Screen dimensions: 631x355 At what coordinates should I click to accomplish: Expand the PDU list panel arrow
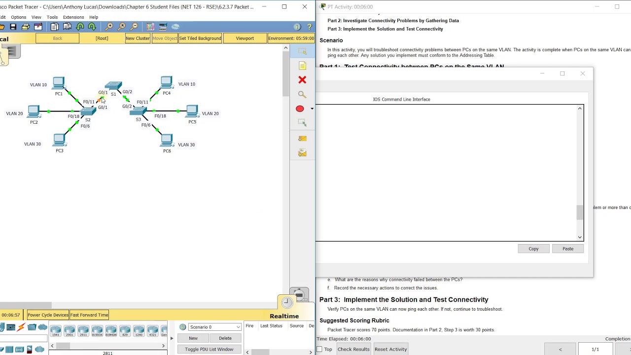point(172,338)
